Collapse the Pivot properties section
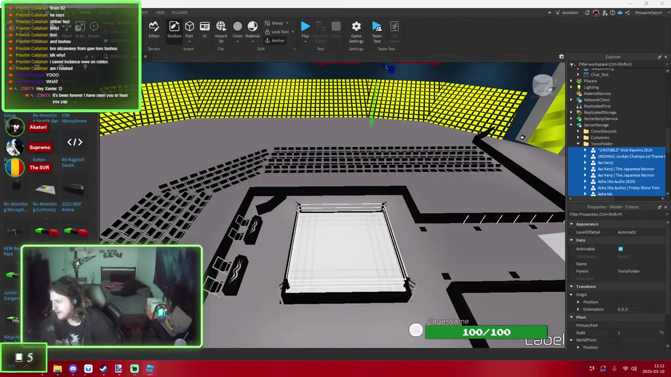 point(572,317)
